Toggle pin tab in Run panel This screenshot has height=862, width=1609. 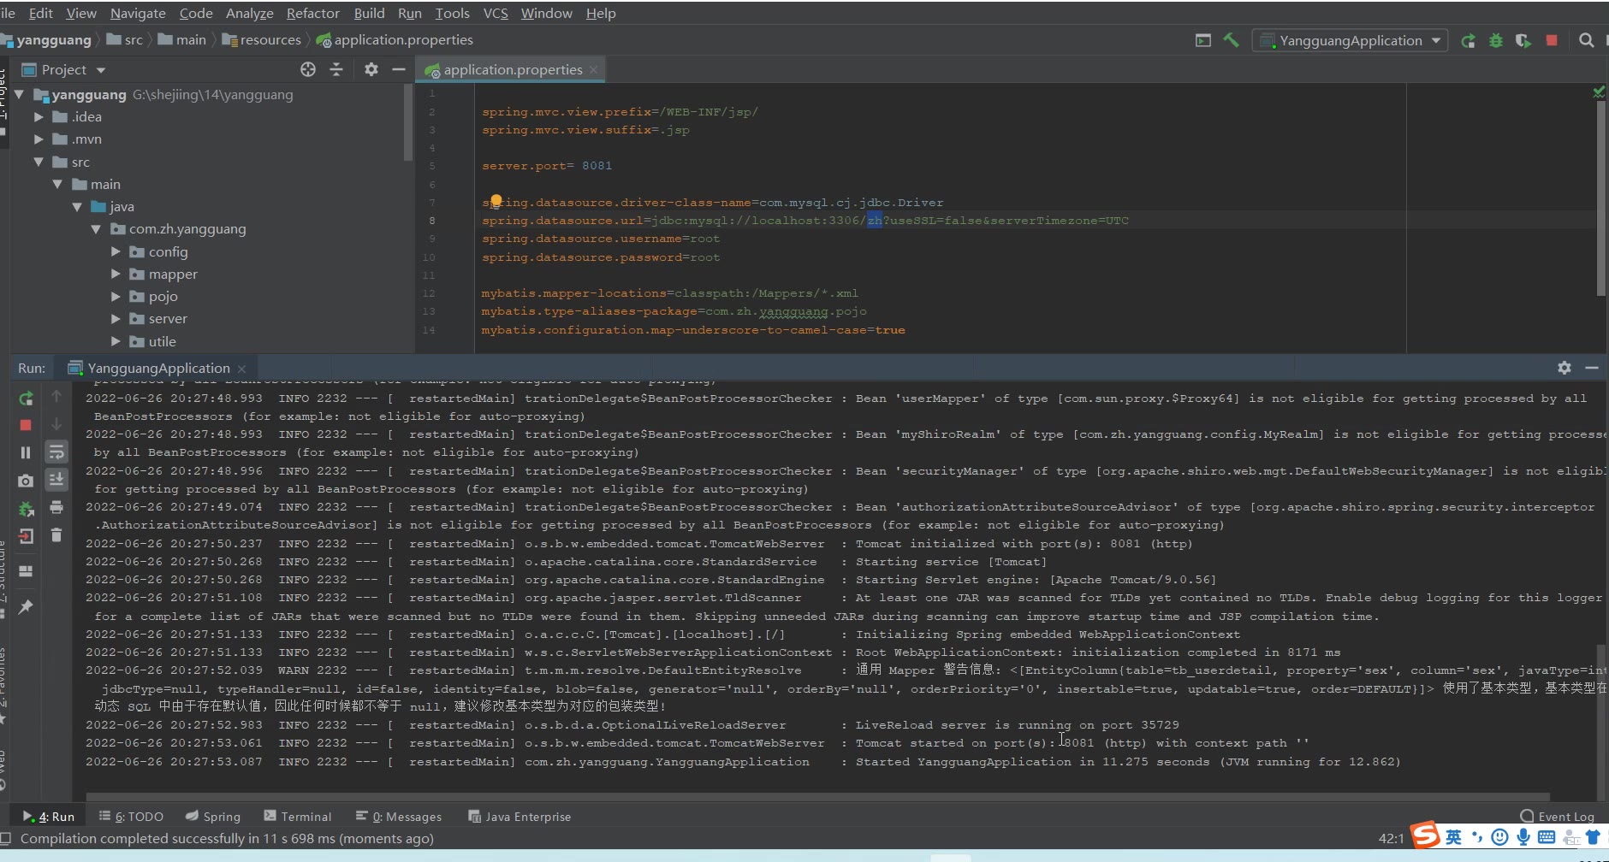coord(26,607)
